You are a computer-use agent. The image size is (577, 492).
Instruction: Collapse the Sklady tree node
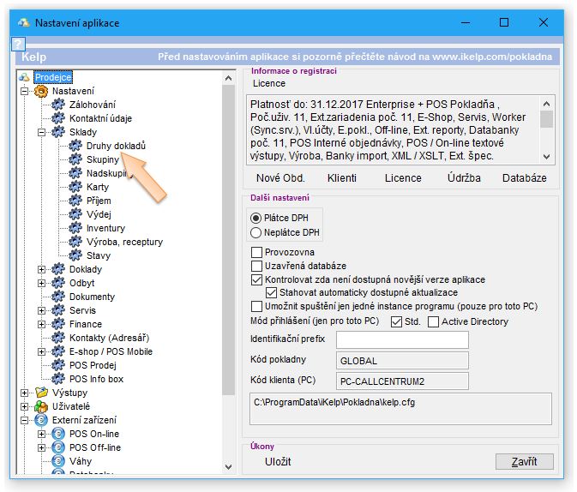click(x=42, y=132)
